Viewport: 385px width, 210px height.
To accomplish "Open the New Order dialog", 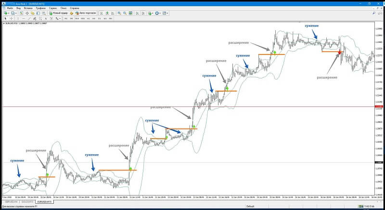I will [x=58, y=13].
